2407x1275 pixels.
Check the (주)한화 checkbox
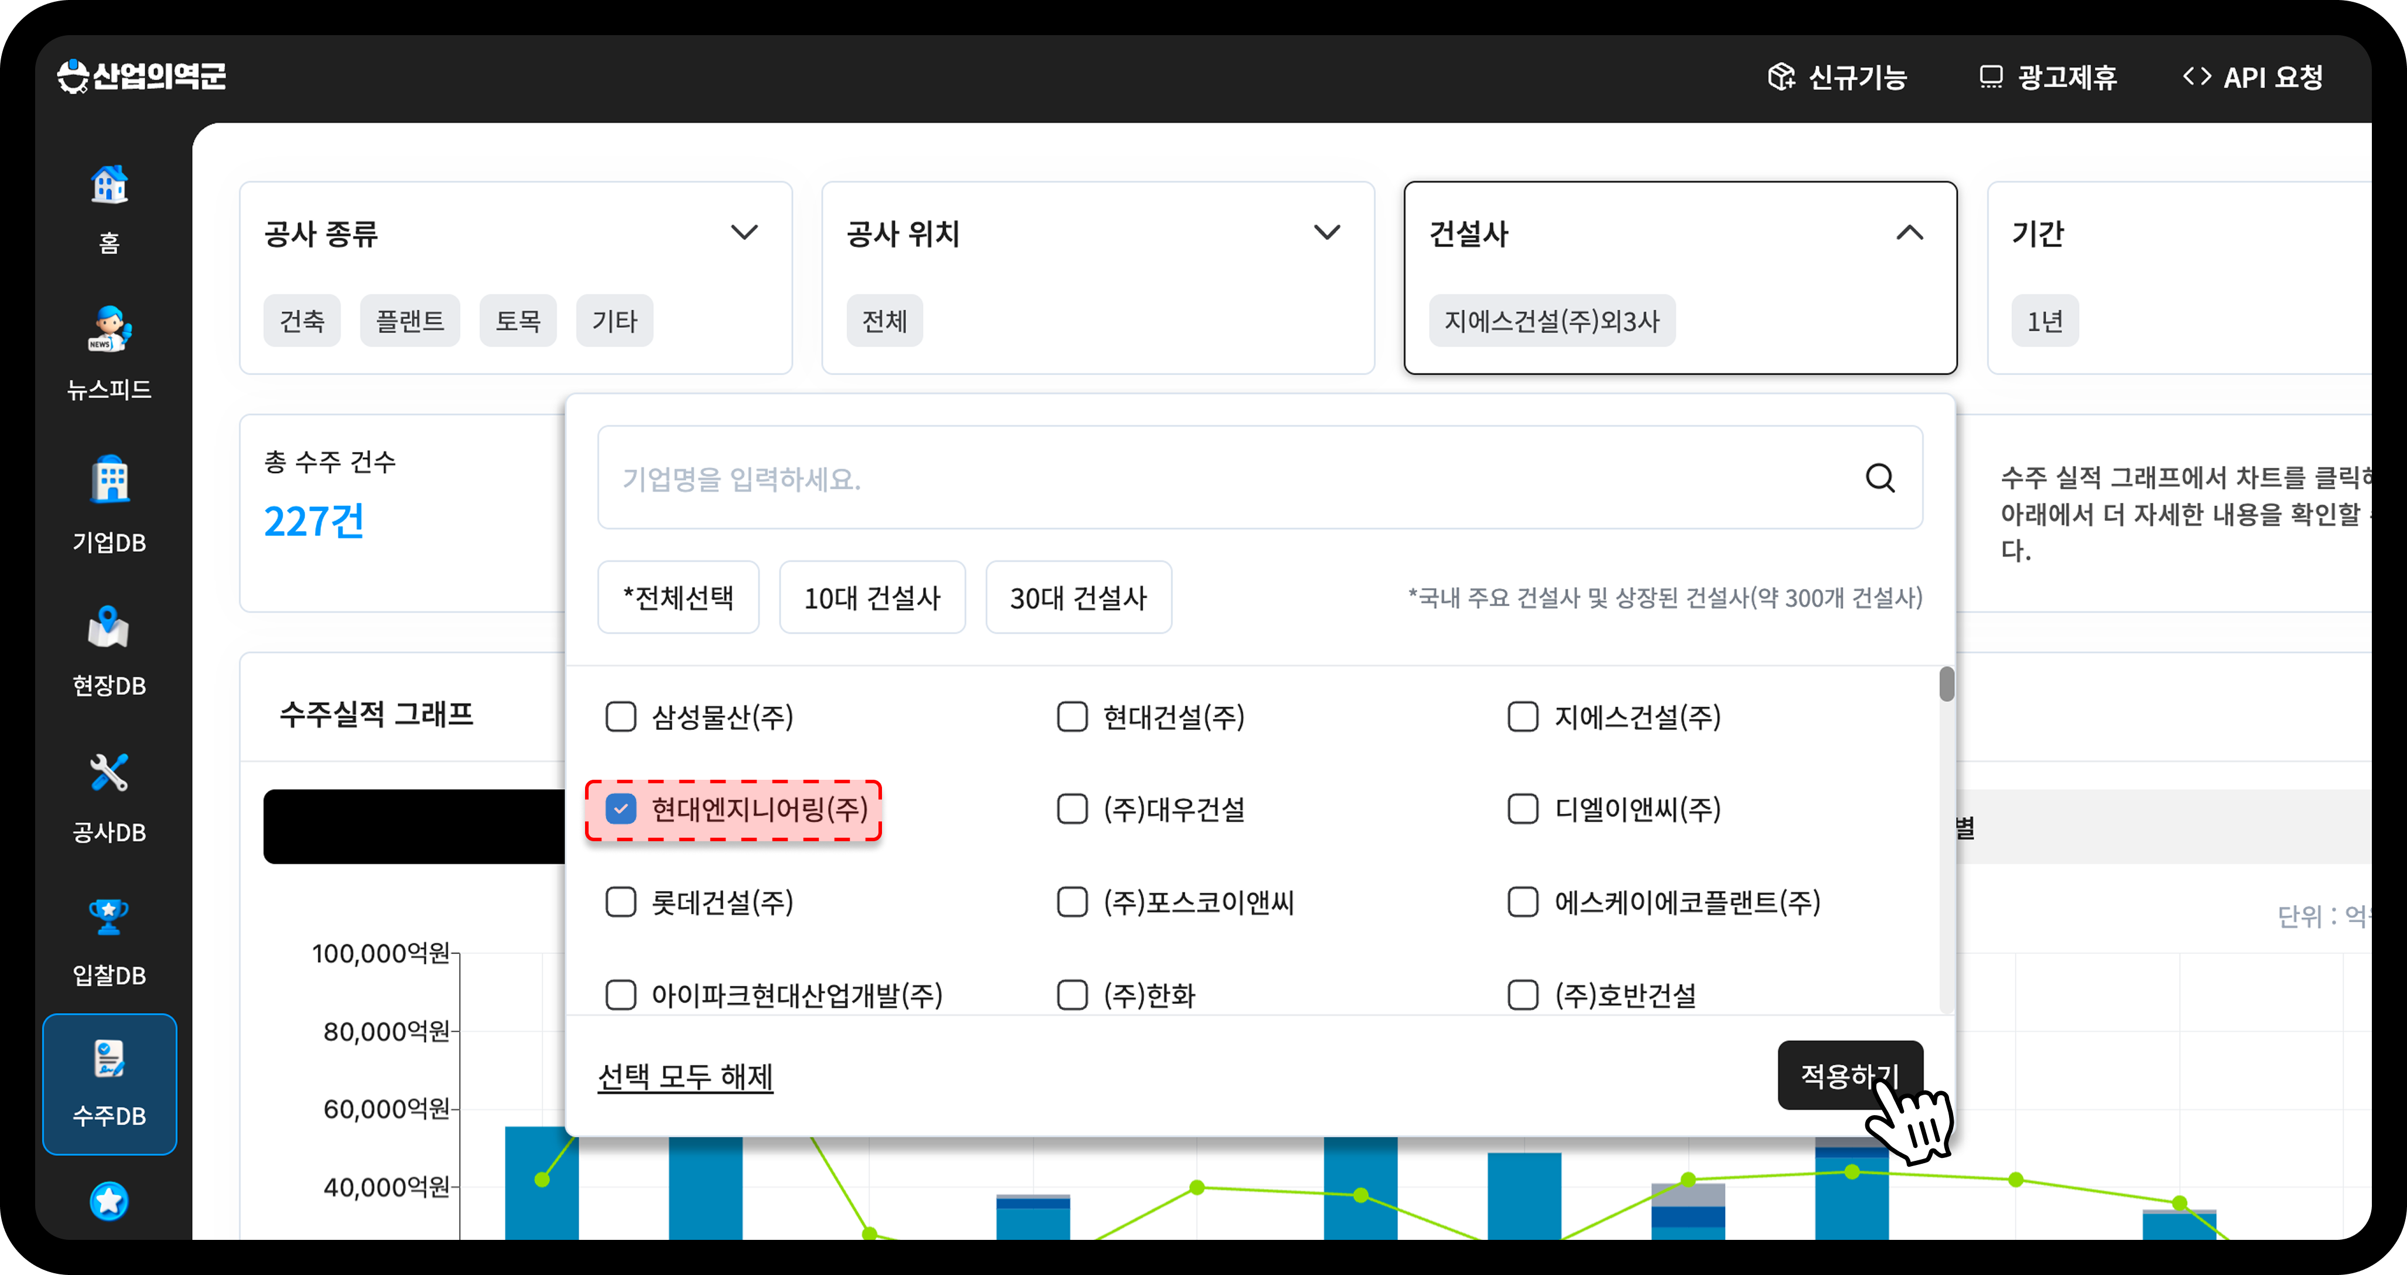[x=1072, y=995]
